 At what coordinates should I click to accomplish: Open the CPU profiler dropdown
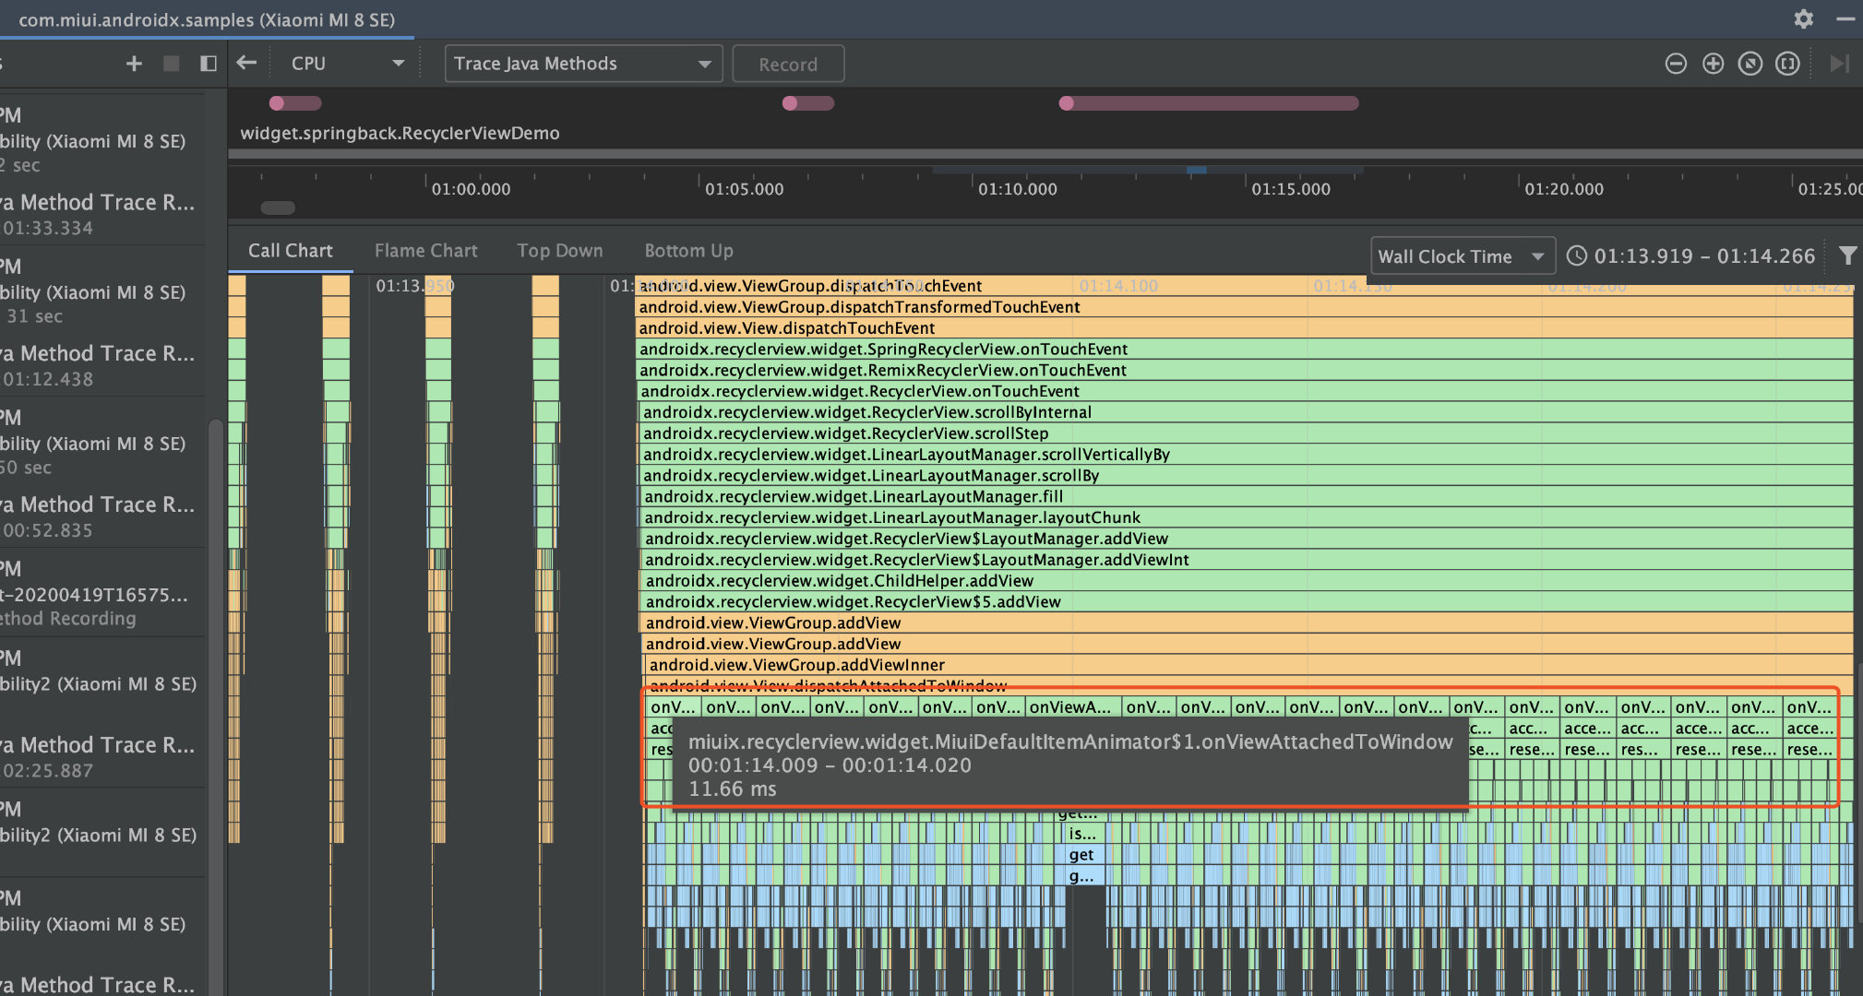click(347, 64)
